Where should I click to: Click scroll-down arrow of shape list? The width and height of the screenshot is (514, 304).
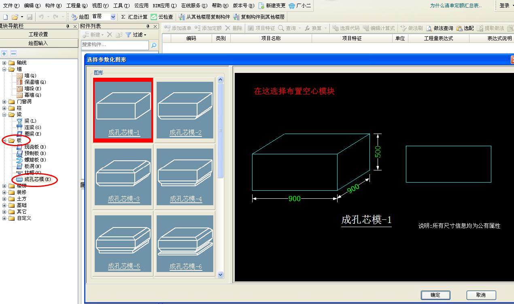coord(221,274)
